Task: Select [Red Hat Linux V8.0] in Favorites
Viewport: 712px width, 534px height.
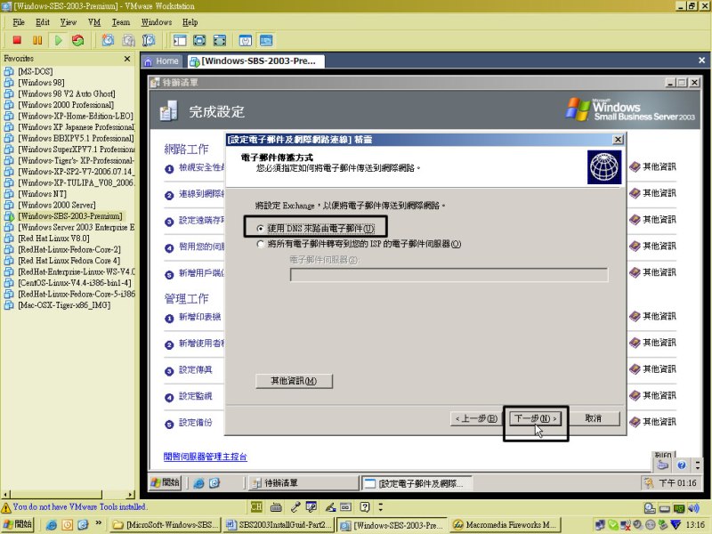Action: coord(53,239)
